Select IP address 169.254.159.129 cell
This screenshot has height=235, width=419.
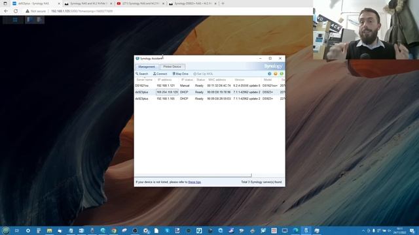167,92
